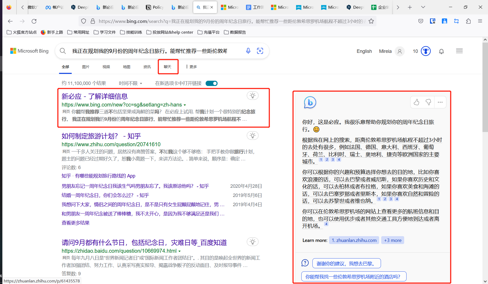This screenshot has height=284, width=488.
Task: Choose suggestion about hotels near Heathrow
Action: tap(354, 277)
